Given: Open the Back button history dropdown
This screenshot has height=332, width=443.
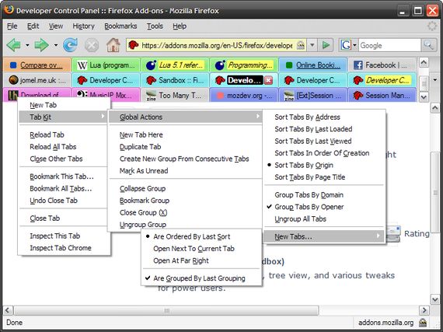Looking at the screenshot, I should click(x=27, y=45).
